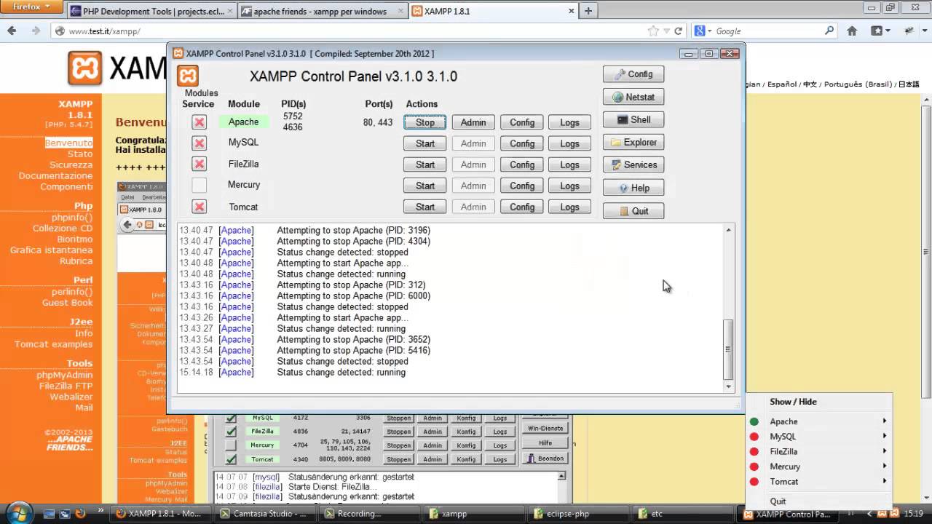Toggle the Tomcat checkbox in embedded screenshot
The width and height of the screenshot is (932, 524).
pos(231,459)
